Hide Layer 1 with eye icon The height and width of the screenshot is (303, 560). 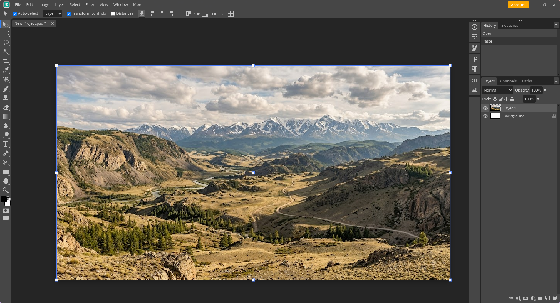[485, 108]
